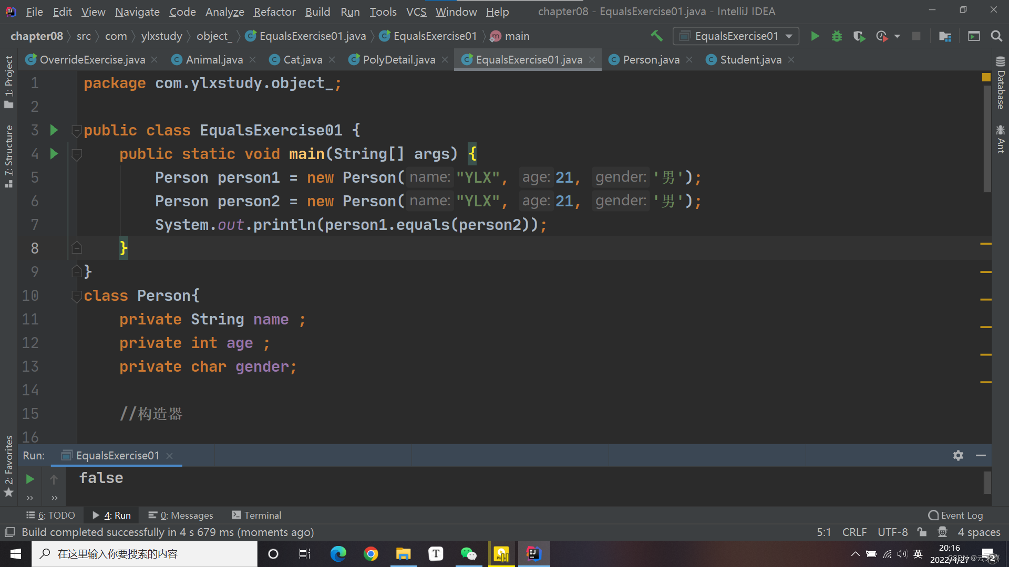Viewport: 1009px width, 567px height.
Task: Click the up stack trace arrow in Run panel
Action: (x=54, y=479)
